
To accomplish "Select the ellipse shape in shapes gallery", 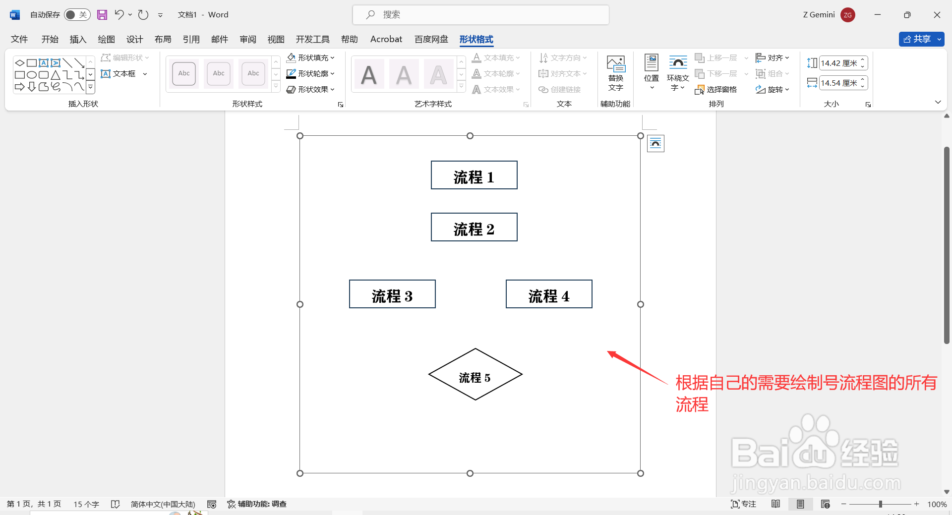I will (31, 75).
